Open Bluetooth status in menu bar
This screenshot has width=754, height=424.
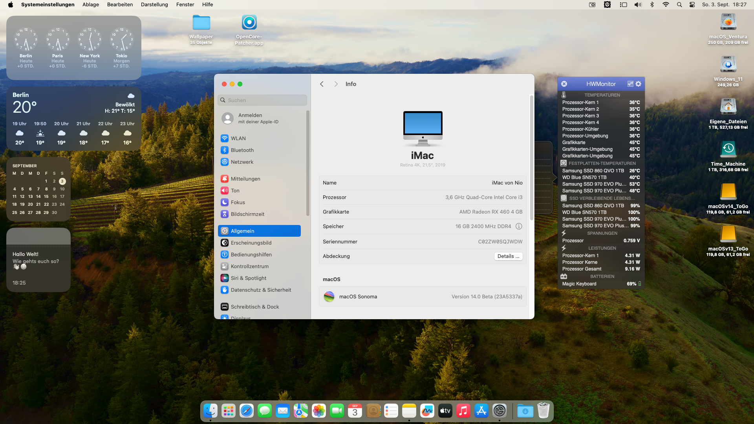click(652, 5)
